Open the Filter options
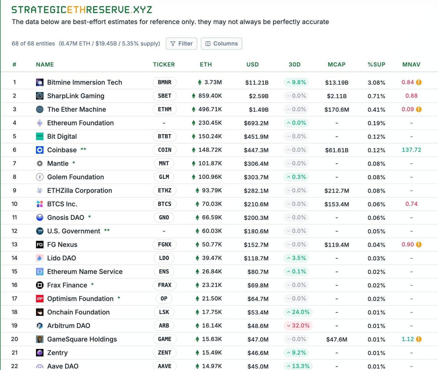The image size is (438, 370). tap(181, 44)
